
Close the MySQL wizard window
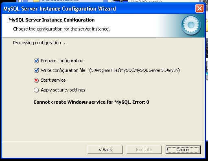pyautogui.click(x=199, y=9)
